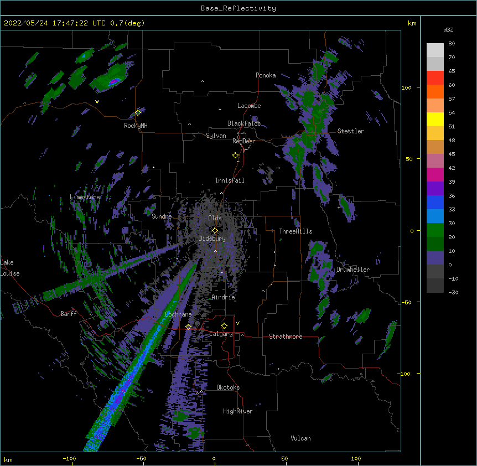Pick the light orange 54–57 dBZ swatch
Screen dimensions: 477x466
click(435, 106)
